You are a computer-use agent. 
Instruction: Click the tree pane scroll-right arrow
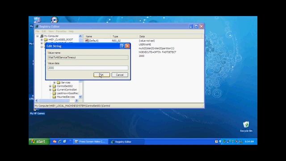coord(76,101)
